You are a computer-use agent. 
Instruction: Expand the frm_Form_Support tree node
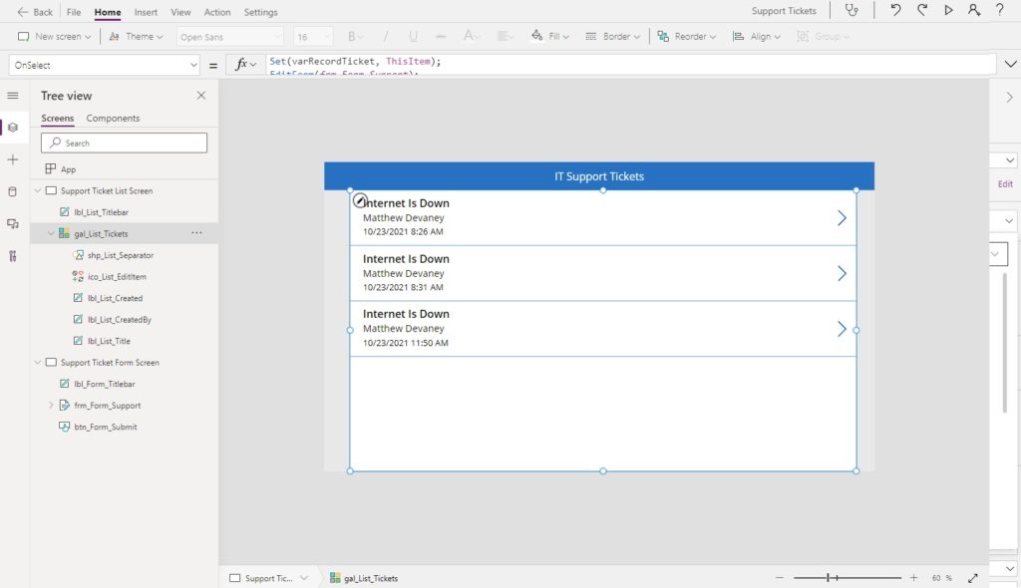51,405
